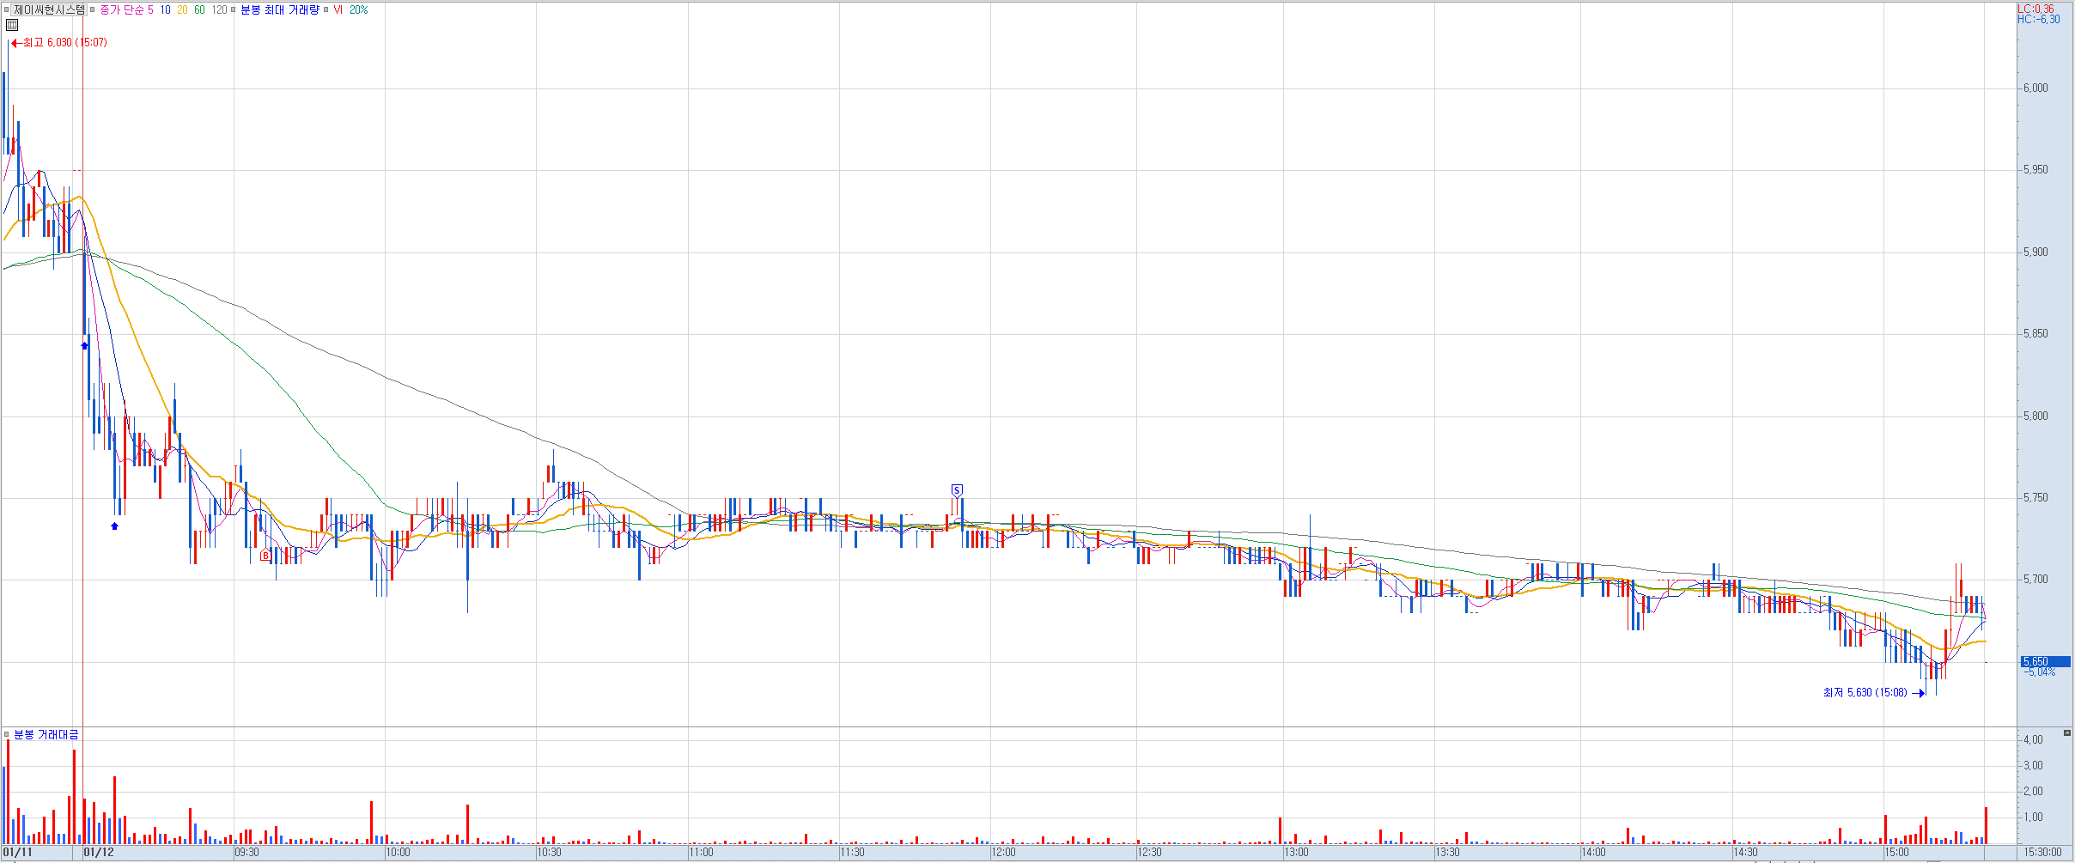2075x863 pixels.
Task: Click the 4.00 volume axis label
Action: coord(2033,740)
